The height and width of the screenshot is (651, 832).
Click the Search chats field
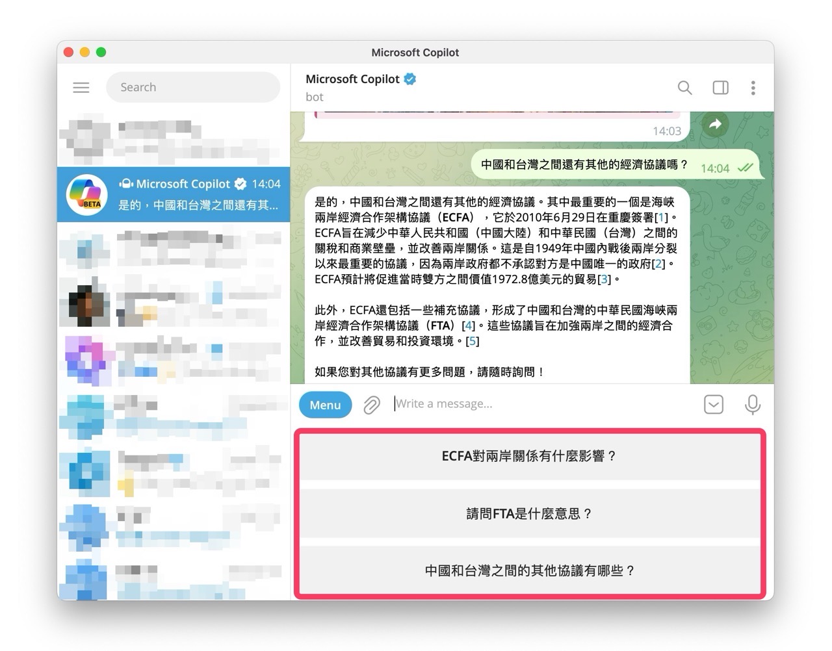pyautogui.click(x=193, y=87)
